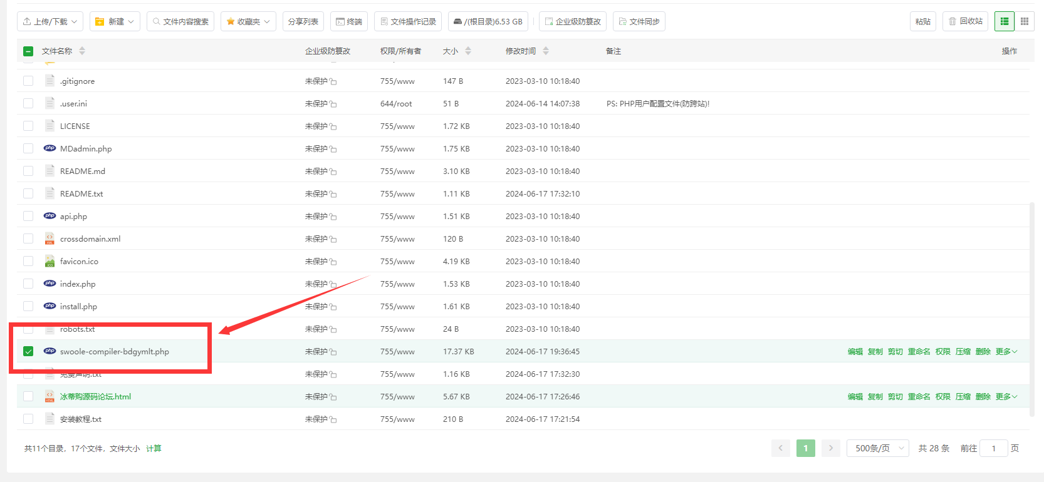The height and width of the screenshot is (482, 1044).
Task: Expand the 新建 dropdown menu
Action: tap(115, 21)
